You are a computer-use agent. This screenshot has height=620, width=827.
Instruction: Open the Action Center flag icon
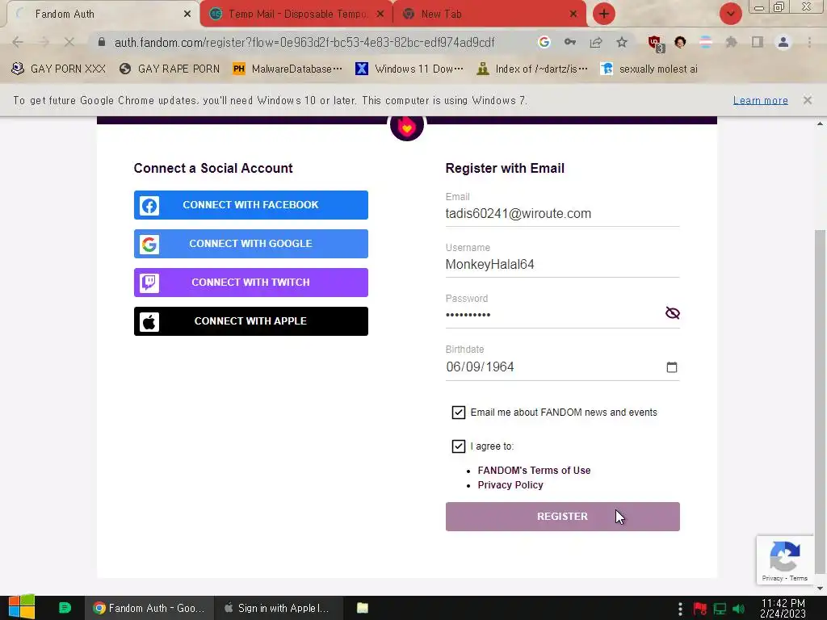tap(700, 609)
